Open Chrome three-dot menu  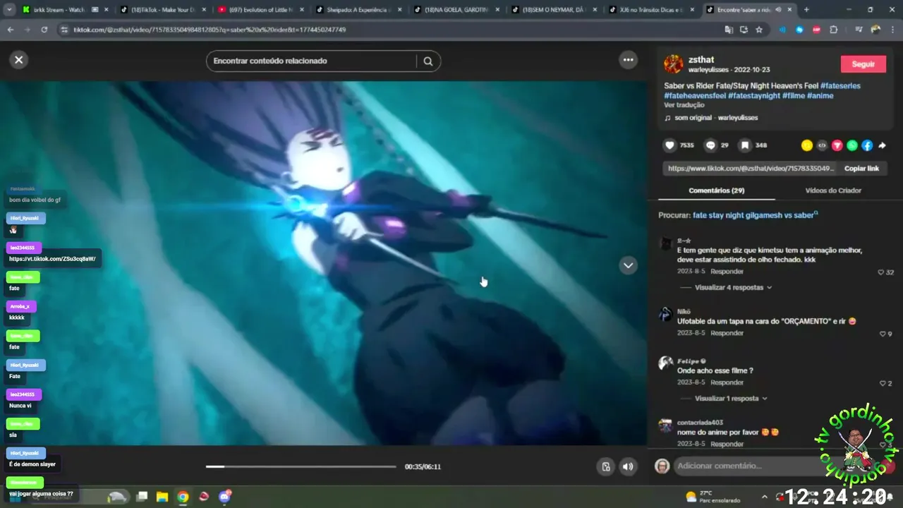coord(892,30)
